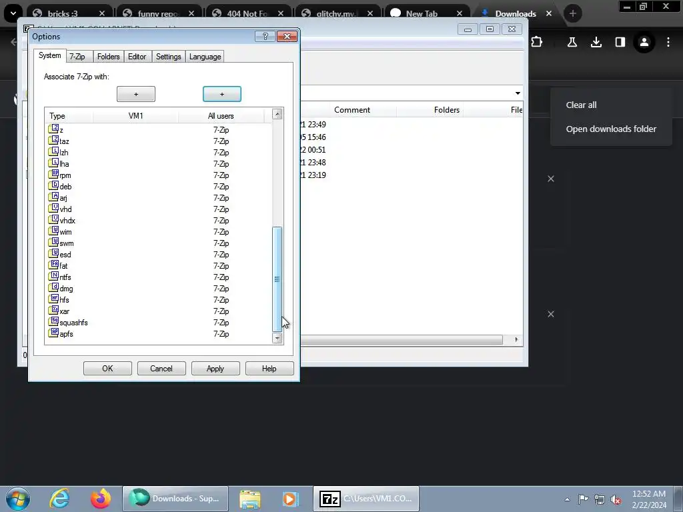The image size is (683, 512).
Task: Click the taz file type icon
Action: click(x=53, y=141)
